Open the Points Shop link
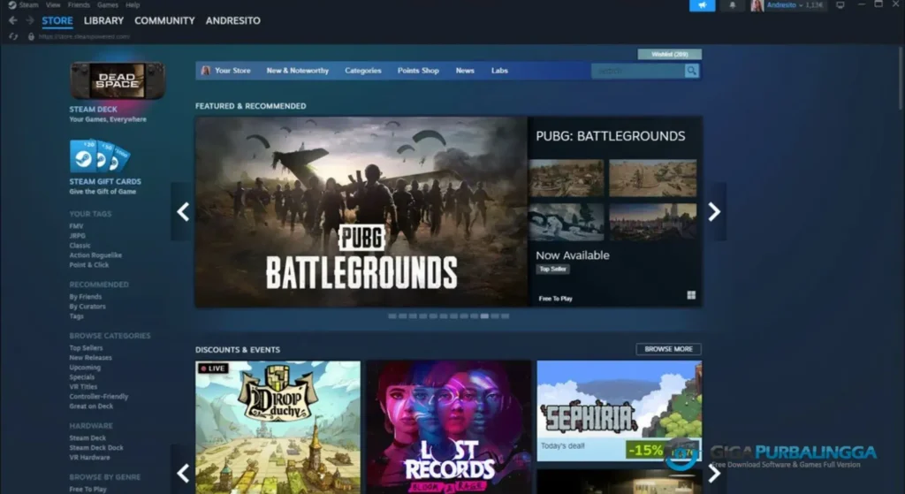The image size is (905, 494). (418, 71)
